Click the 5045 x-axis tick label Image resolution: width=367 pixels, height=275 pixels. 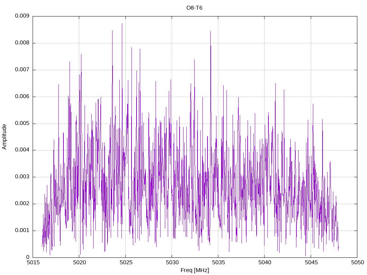tap(311, 262)
